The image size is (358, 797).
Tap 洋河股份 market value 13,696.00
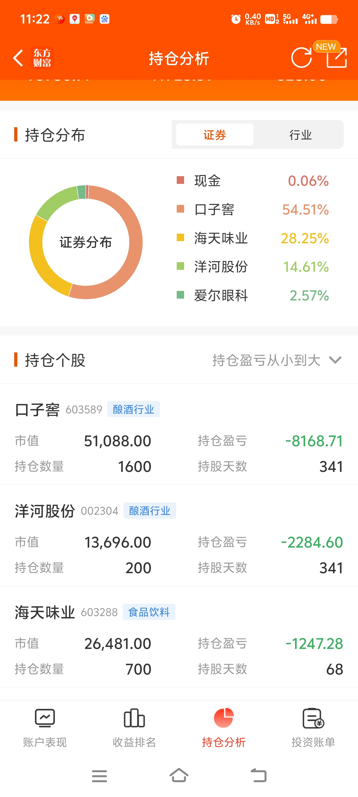click(118, 542)
